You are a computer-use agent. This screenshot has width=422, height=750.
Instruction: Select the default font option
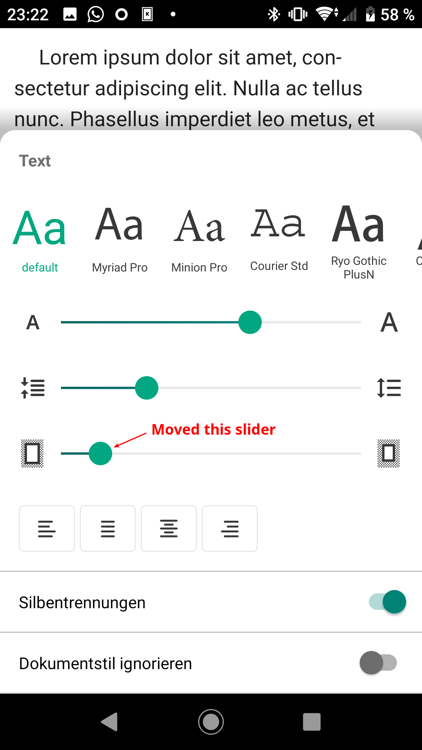click(40, 238)
